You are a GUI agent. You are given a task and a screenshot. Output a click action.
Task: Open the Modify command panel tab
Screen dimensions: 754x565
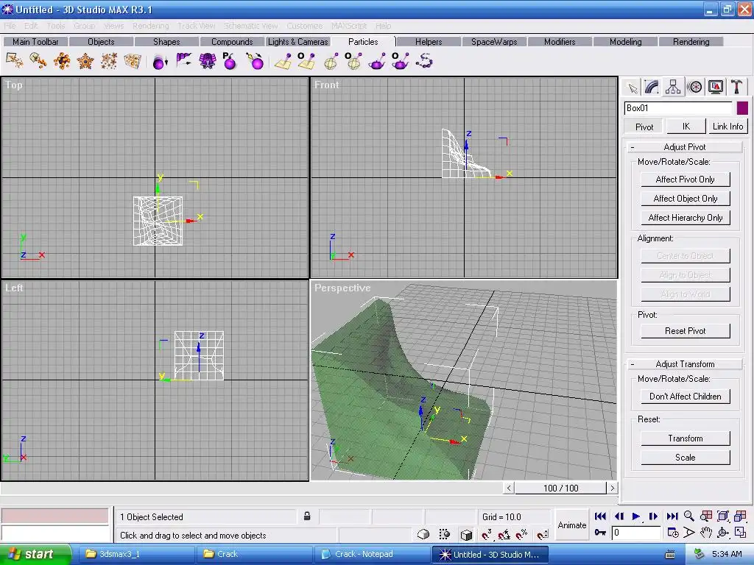pyautogui.click(x=652, y=88)
